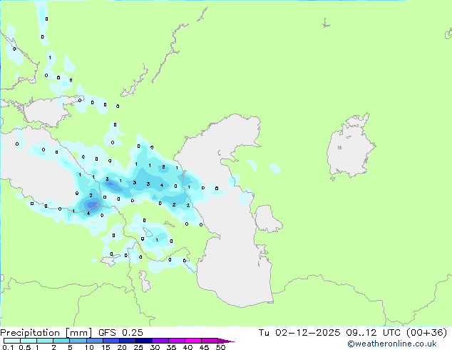Pick the 45–50 mm legend swatch
This screenshot has width=452, height=350.
pos(210,341)
